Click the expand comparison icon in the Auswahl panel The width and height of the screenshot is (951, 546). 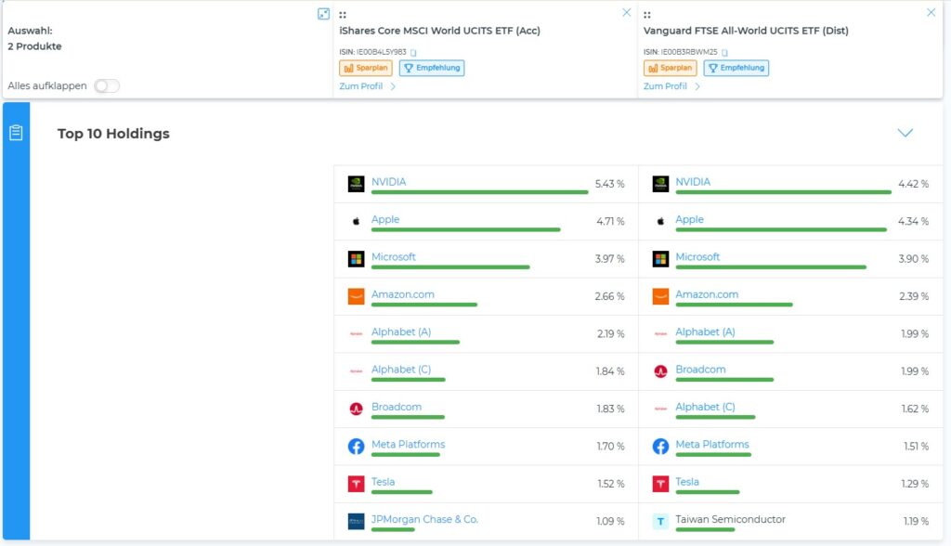coord(323,14)
